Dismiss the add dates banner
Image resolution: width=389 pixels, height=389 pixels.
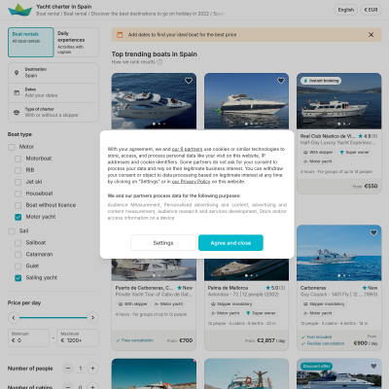pyautogui.click(x=371, y=35)
